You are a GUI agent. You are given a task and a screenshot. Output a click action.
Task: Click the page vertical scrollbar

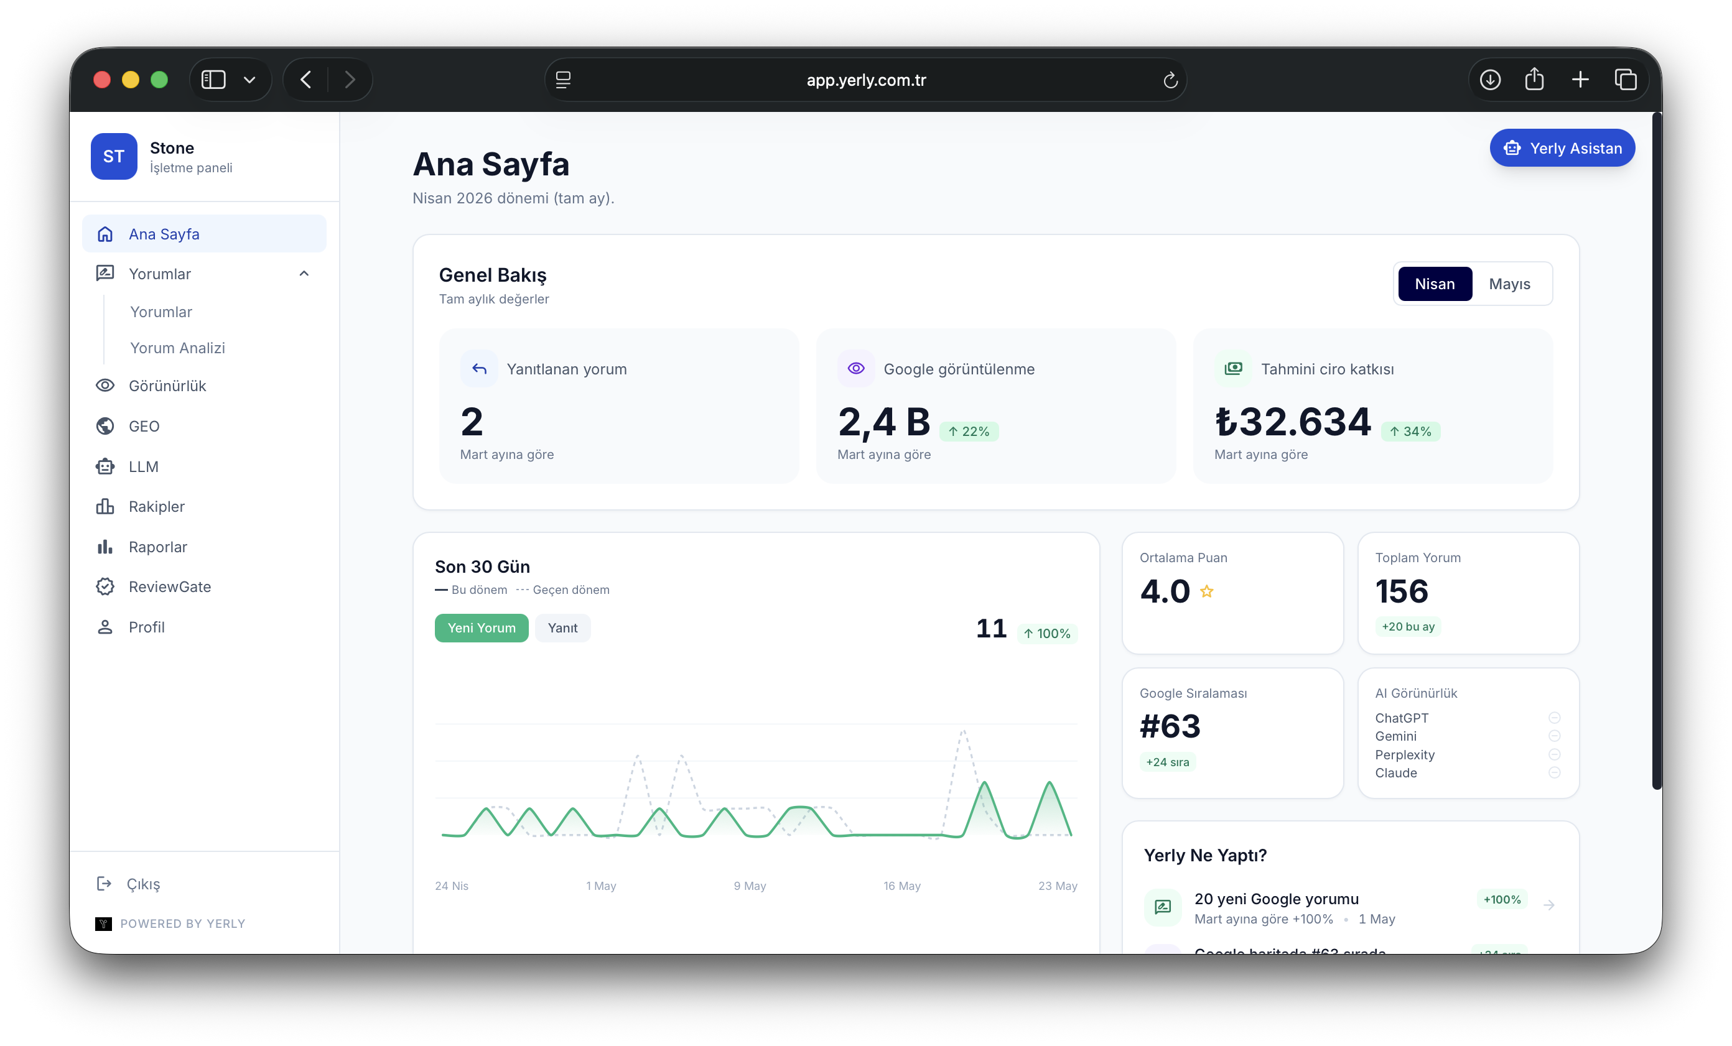(1657, 450)
